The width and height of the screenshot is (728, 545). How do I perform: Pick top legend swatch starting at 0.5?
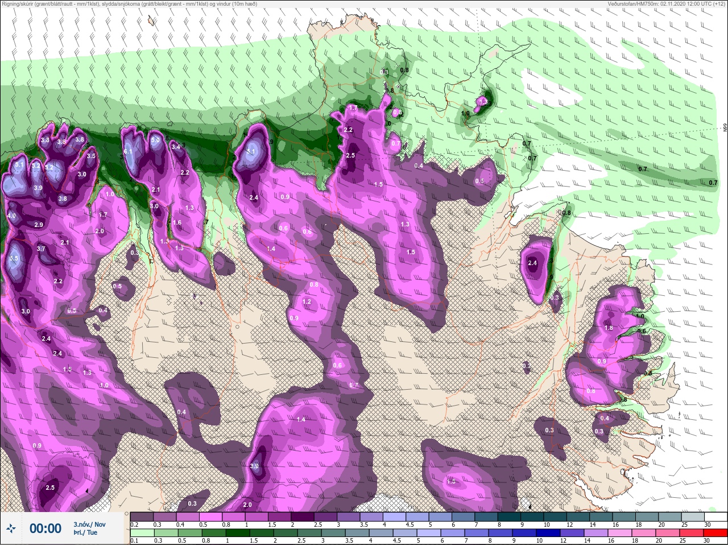click(212, 517)
